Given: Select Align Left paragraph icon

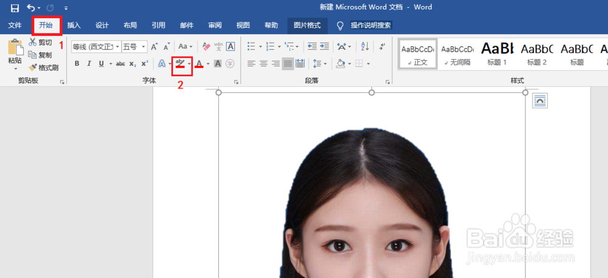Looking at the screenshot, I should tap(252, 64).
